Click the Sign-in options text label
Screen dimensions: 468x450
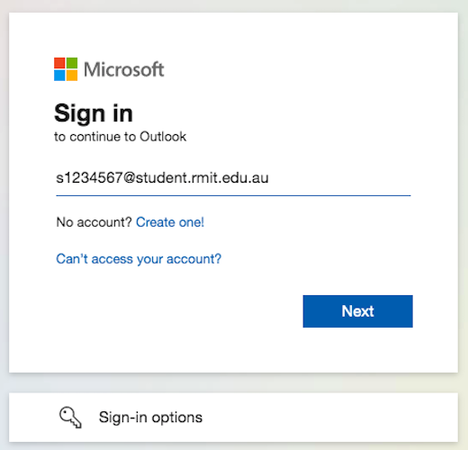pos(150,418)
